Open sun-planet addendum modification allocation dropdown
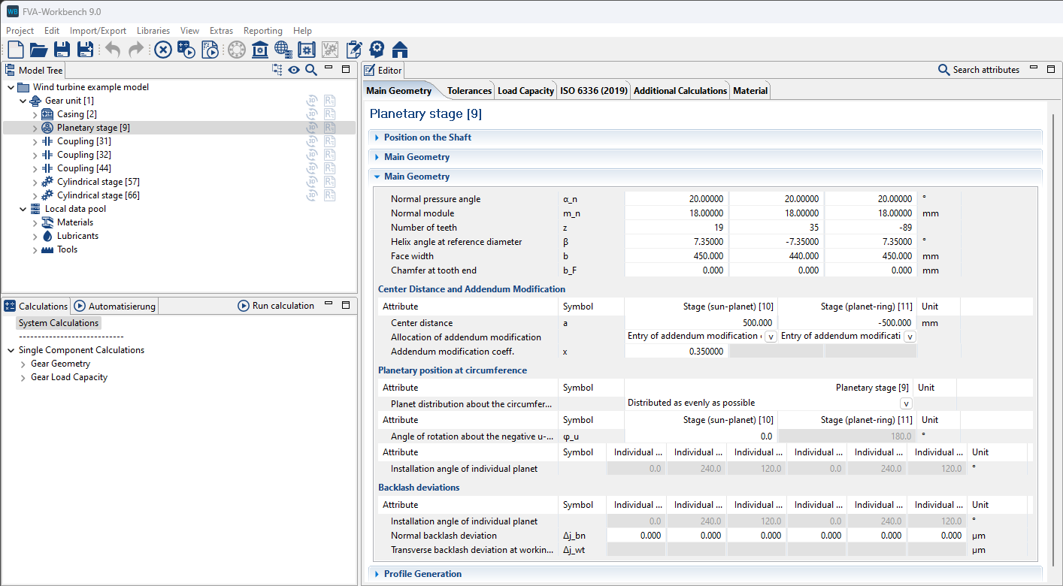Viewport: 1063px width, 586px height. click(771, 337)
